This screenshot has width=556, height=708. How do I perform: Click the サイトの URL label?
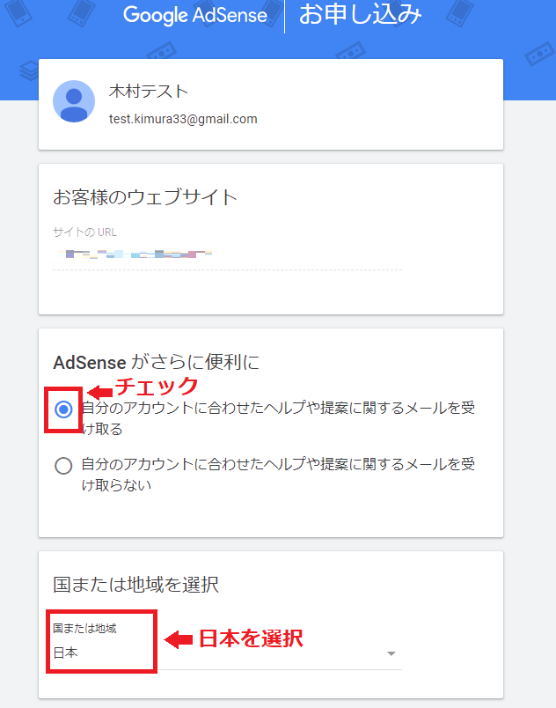84,232
